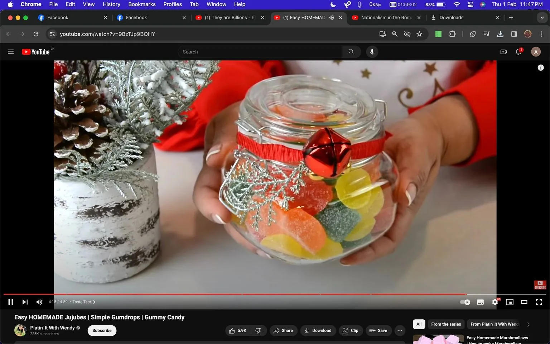Open the video settings gear
The image size is (550, 344).
point(495,302)
